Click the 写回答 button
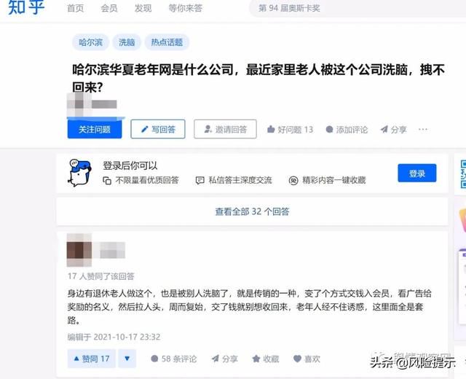 point(158,129)
